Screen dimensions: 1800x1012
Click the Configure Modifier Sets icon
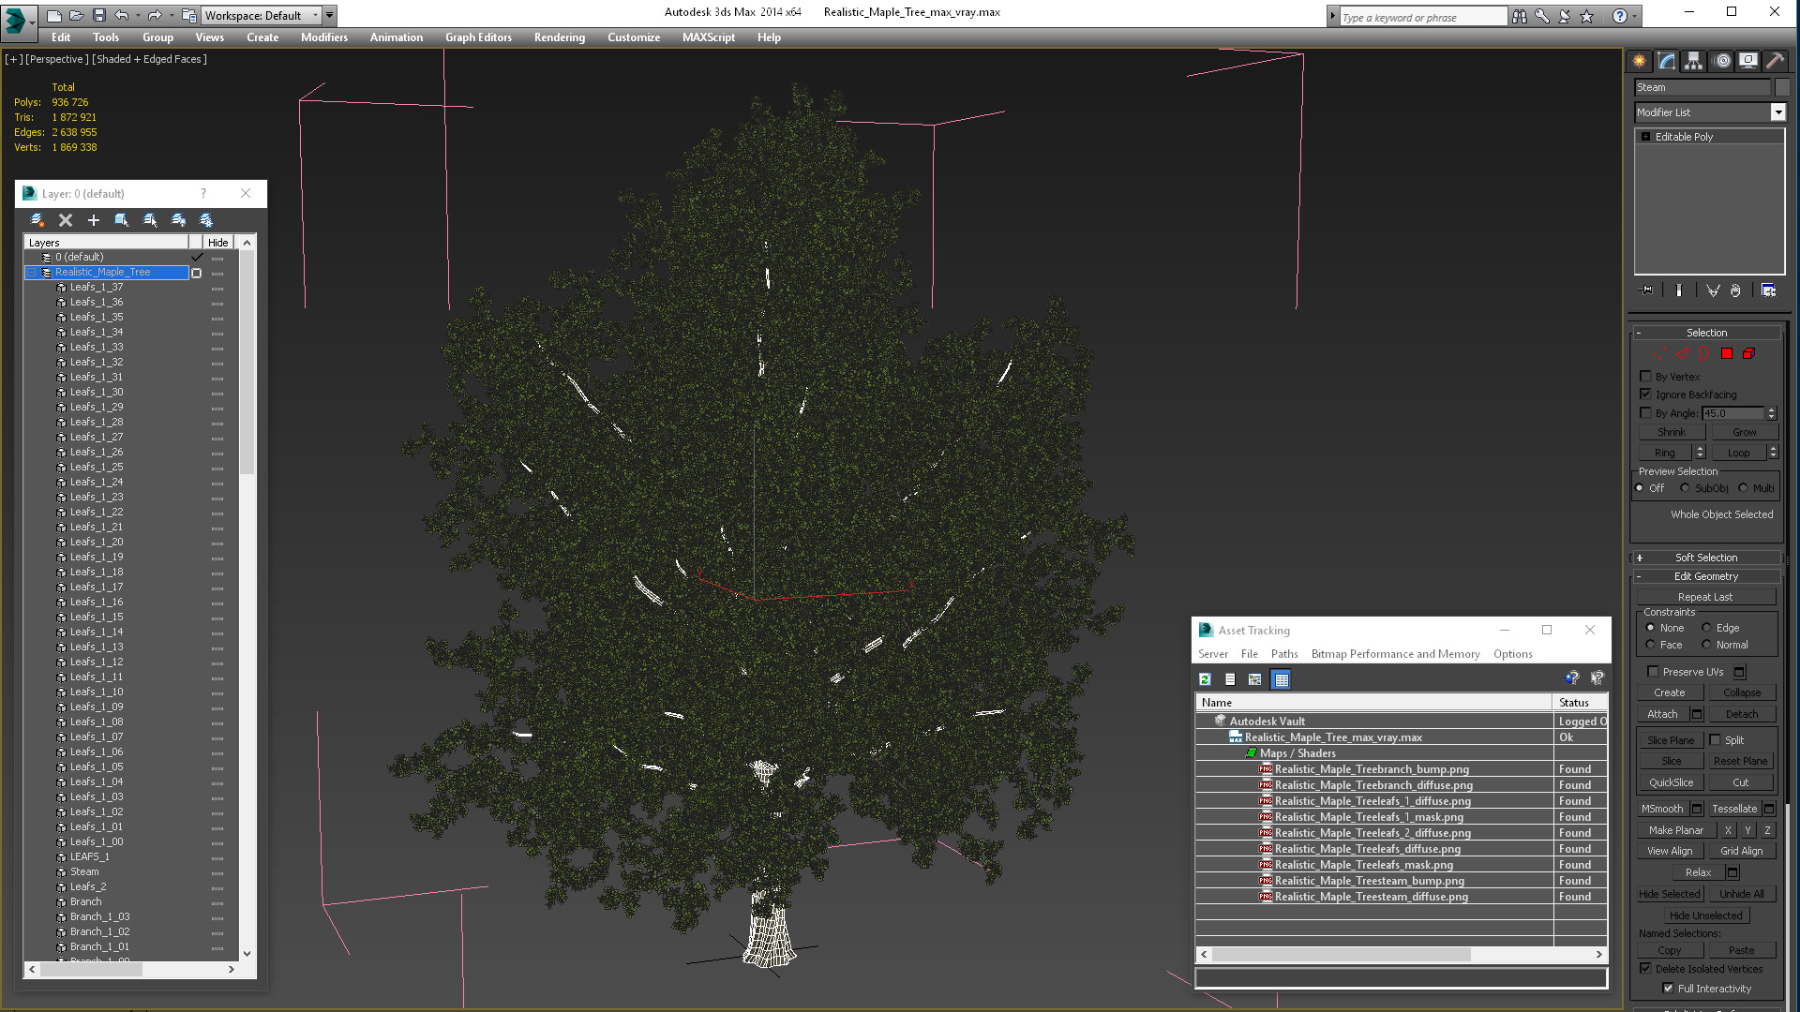[1768, 290]
